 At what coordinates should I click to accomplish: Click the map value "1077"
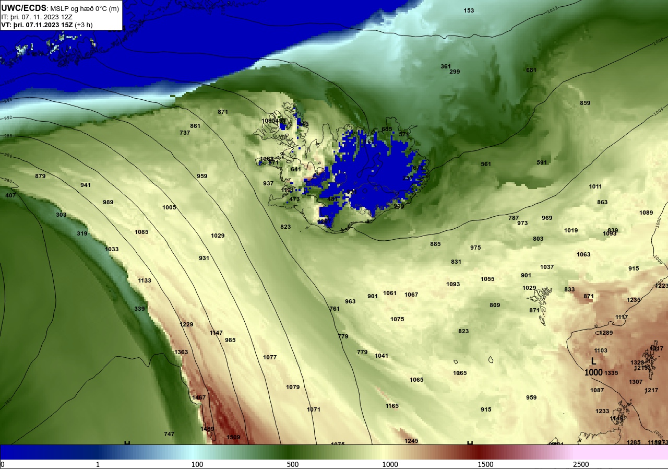(270, 357)
